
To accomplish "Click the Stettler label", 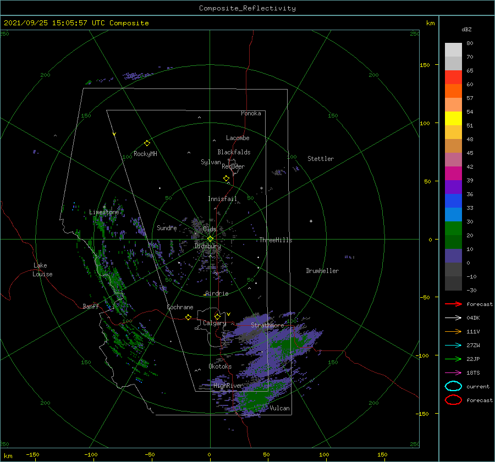I will point(321,159).
